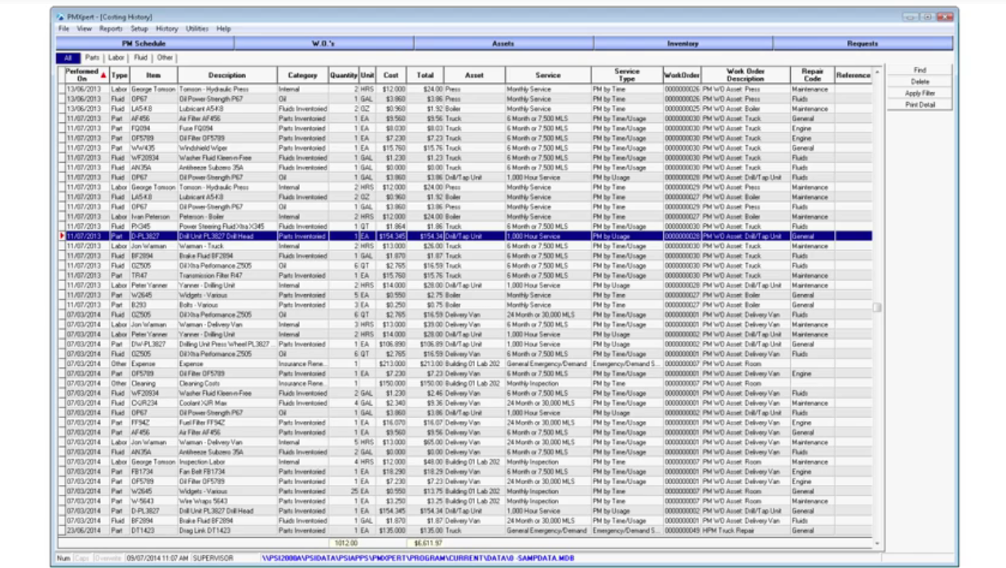Image resolution: width=1006 pixels, height=568 pixels.
Task: Sort by the Type column header
Action: (x=120, y=75)
